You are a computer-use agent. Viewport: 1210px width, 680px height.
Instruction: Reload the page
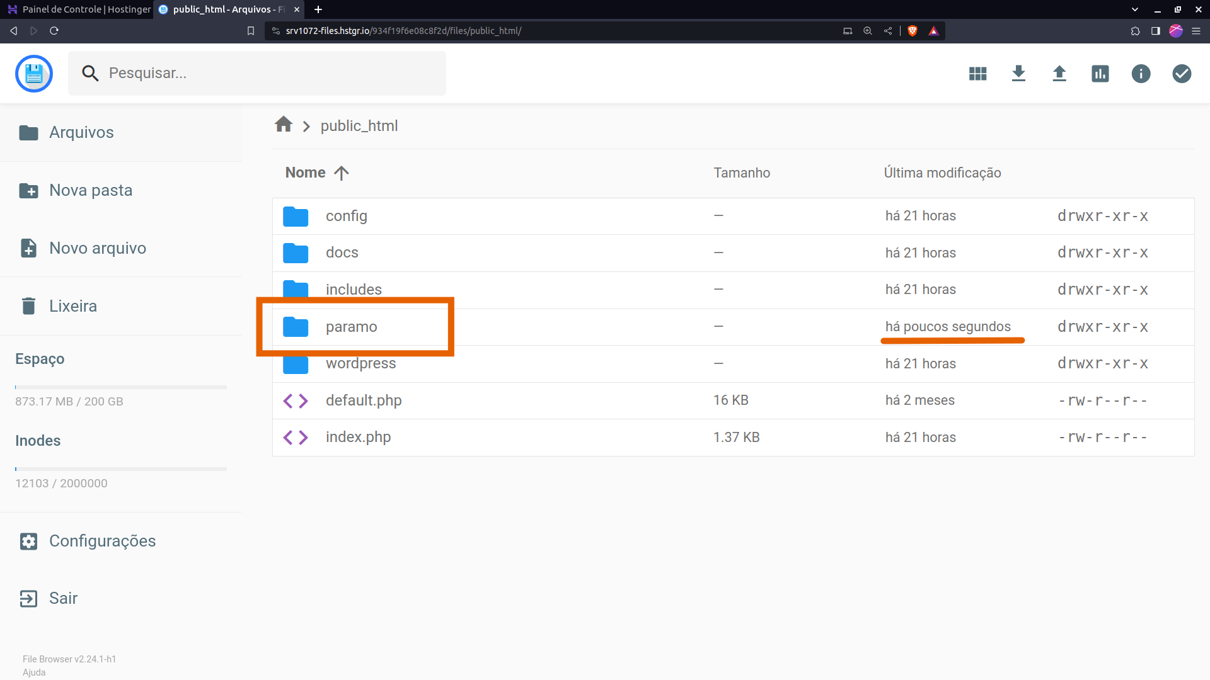pyautogui.click(x=54, y=31)
